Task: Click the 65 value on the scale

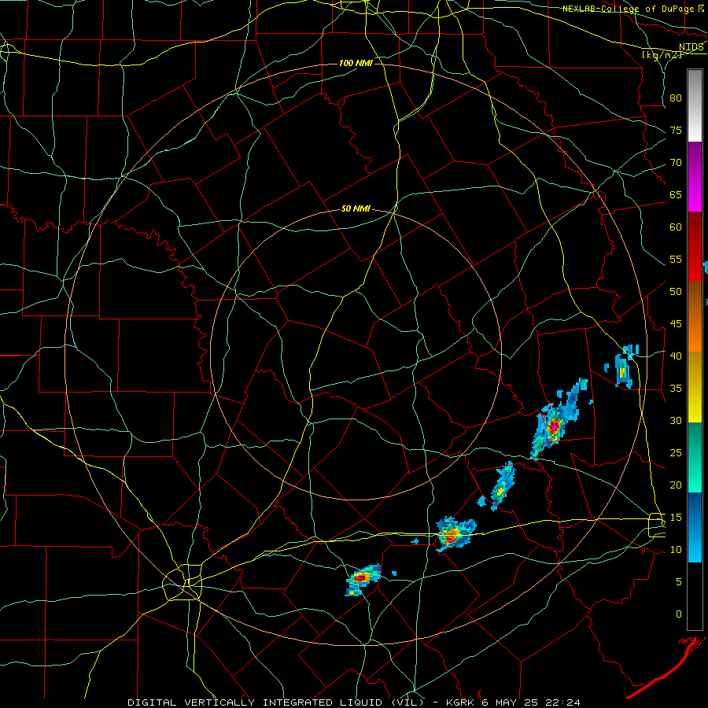Action: 676,195
